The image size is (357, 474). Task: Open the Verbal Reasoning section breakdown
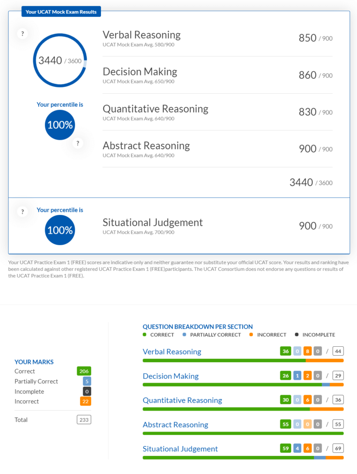[x=172, y=351]
